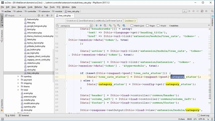215x121 pixels.
Task: Clear the search field text
Action: coord(91,26)
